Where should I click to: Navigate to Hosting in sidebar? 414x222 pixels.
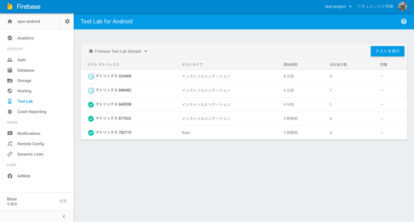(x=24, y=91)
